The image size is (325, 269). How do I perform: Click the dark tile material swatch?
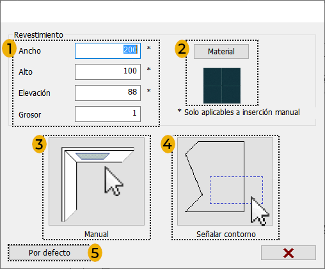click(222, 86)
